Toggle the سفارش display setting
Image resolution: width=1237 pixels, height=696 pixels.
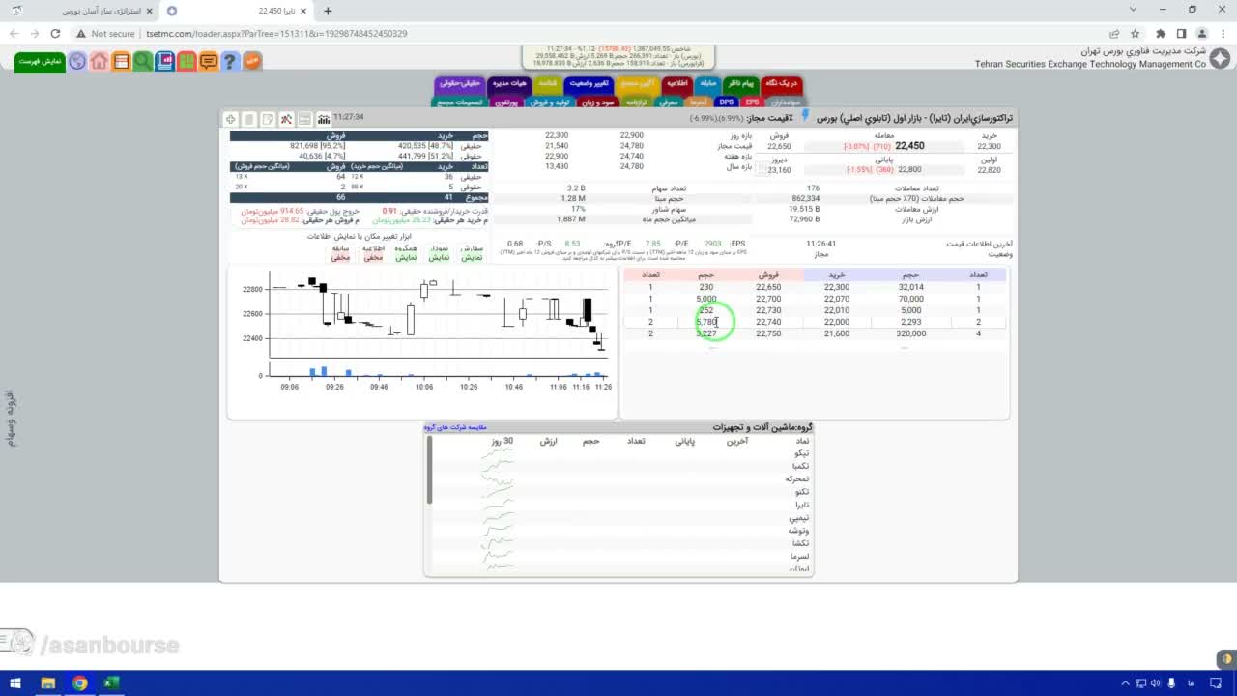point(472,252)
